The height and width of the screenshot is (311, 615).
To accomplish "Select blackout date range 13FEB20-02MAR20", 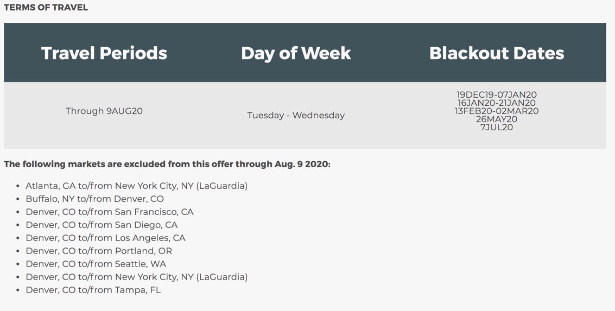I will [x=497, y=111].
